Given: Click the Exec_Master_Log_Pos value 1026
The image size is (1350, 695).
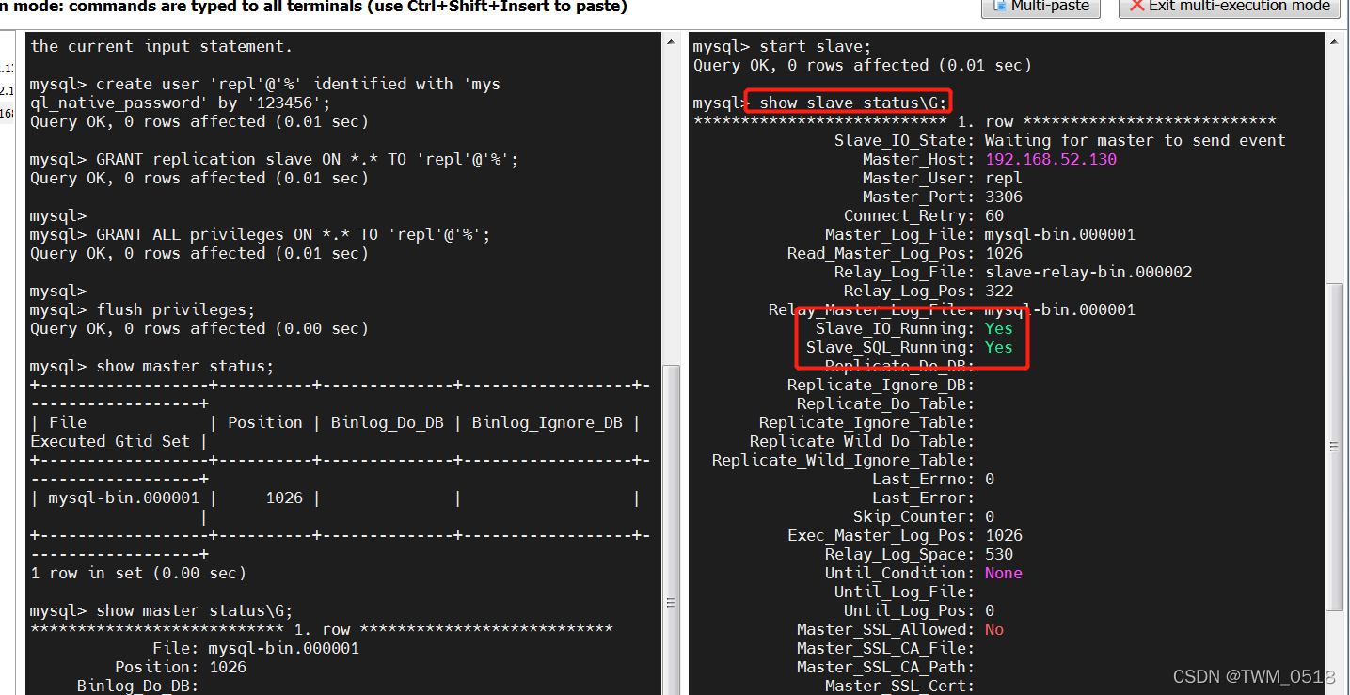Looking at the screenshot, I should [x=1004, y=535].
